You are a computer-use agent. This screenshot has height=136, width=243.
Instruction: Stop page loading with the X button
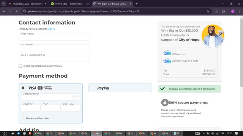17,11
